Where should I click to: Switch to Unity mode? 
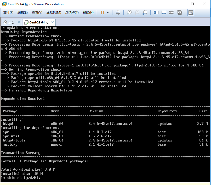[x=180, y=13]
